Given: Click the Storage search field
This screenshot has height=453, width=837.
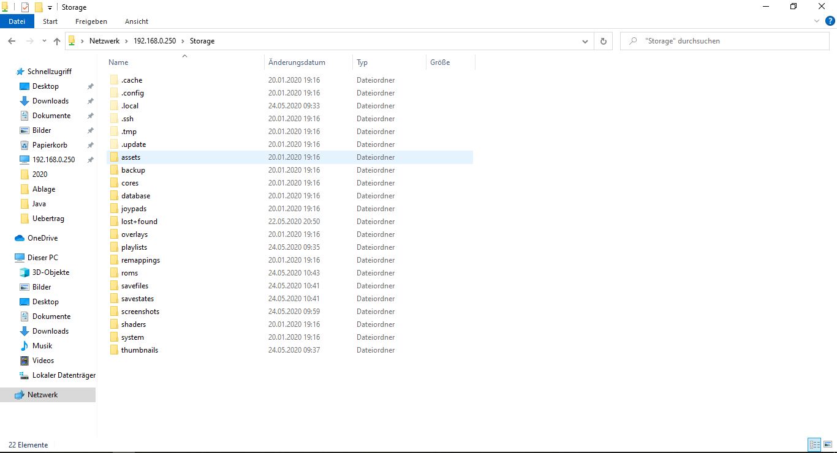Looking at the screenshot, I should (x=725, y=41).
